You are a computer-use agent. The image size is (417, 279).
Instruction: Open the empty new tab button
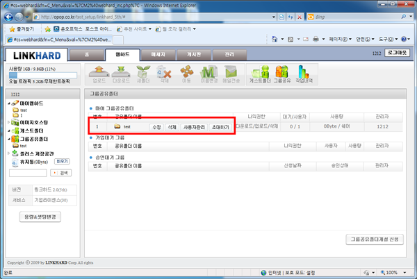pos(118,40)
